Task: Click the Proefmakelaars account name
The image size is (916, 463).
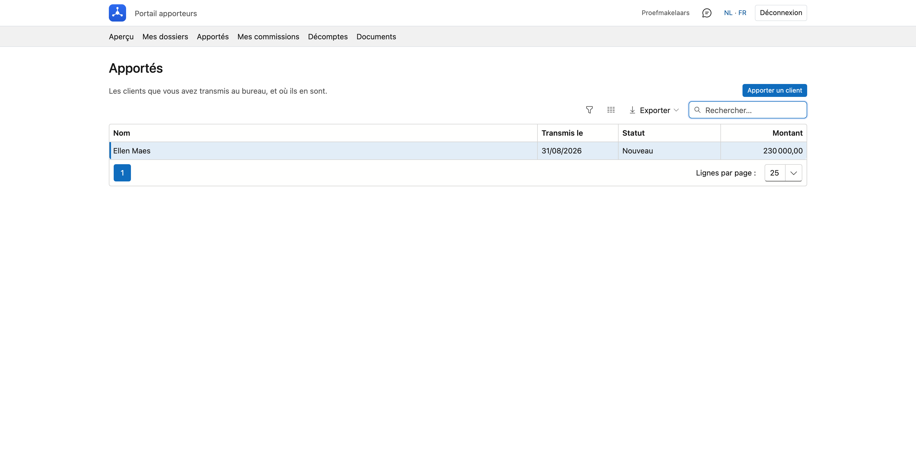Action: 665,13
